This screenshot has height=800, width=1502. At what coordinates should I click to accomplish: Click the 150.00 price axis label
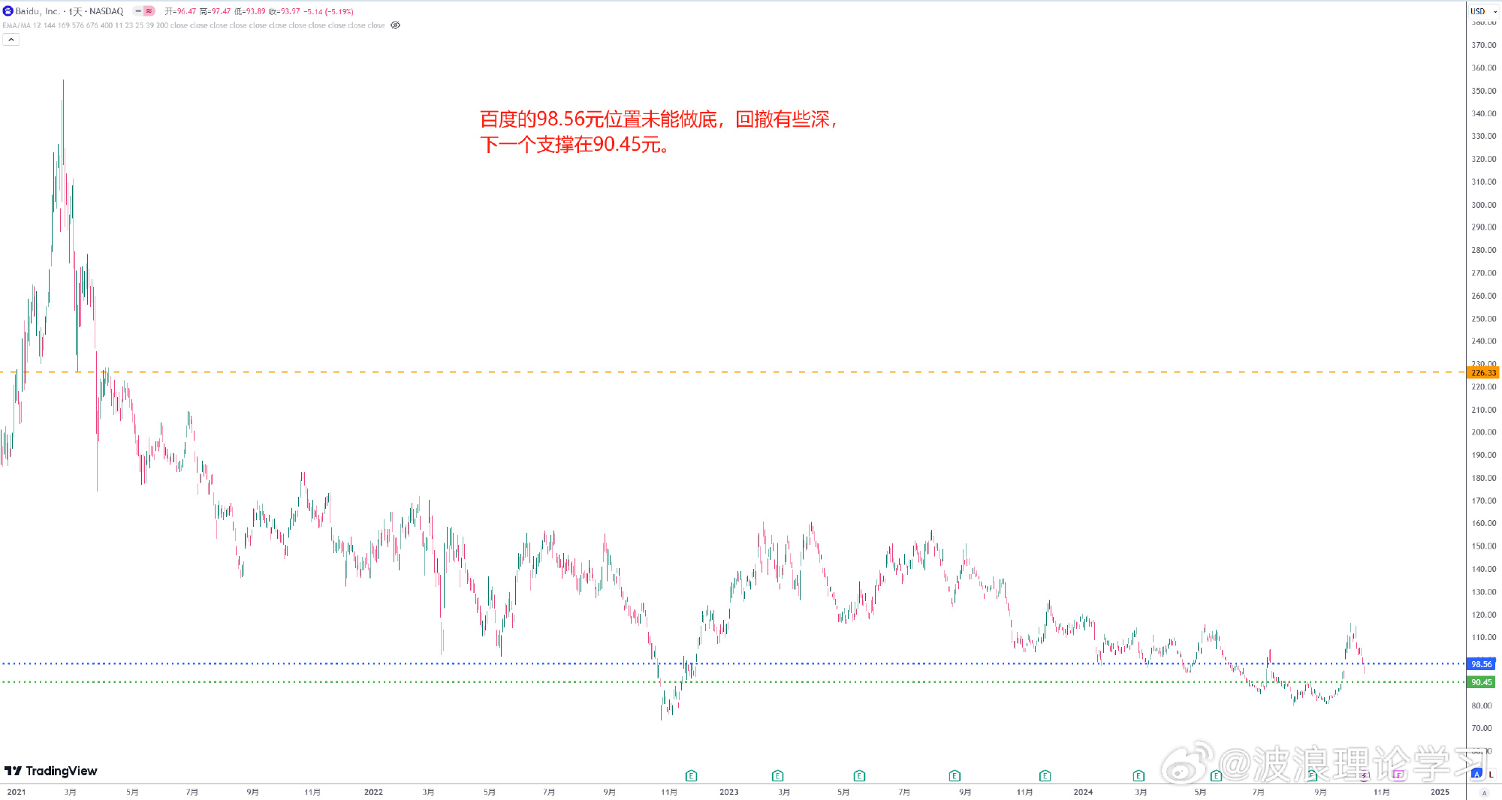[x=1484, y=546]
